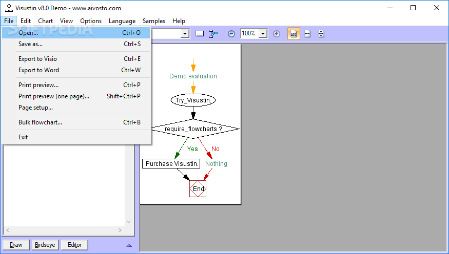Click the code listing view icon in toolbar
Viewport: 449px width, 254px height.
tap(200, 34)
